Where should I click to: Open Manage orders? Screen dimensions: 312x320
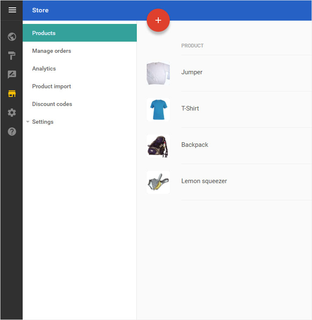point(52,51)
